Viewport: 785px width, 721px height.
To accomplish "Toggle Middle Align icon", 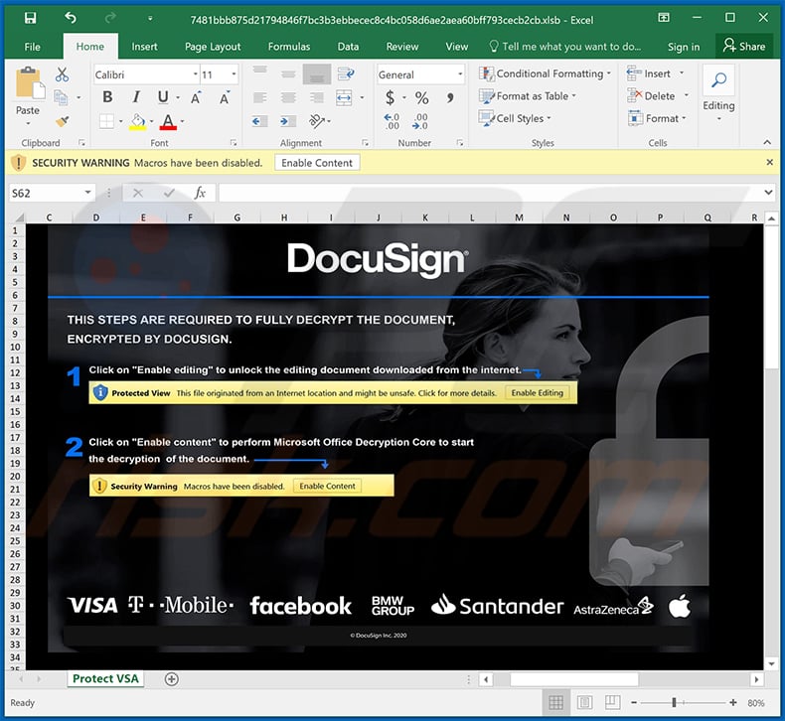I will (x=288, y=74).
